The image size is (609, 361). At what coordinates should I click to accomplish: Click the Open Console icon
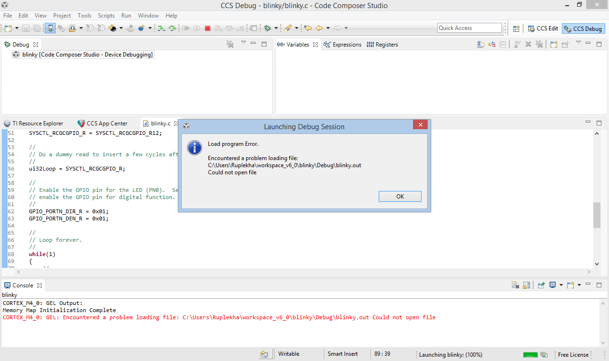click(x=570, y=285)
